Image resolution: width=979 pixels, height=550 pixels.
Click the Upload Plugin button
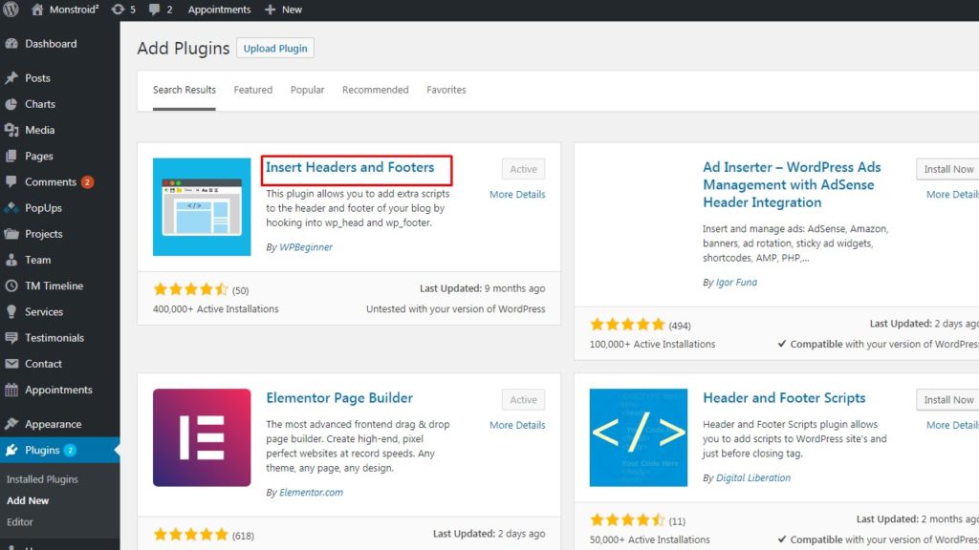tap(275, 48)
